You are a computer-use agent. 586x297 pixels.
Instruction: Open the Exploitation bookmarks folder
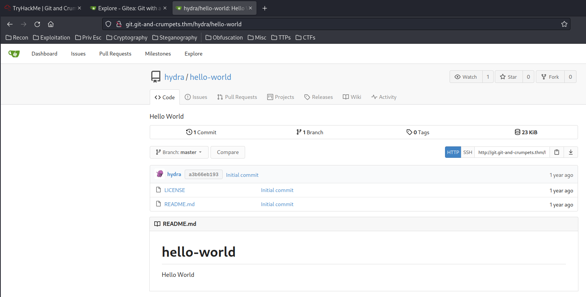click(x=52, y=38)
